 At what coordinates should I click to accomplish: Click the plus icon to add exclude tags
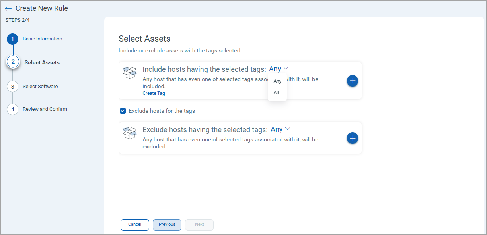(353, 138)
